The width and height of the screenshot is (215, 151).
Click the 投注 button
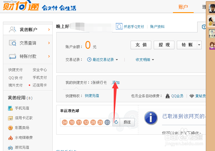(x=127, y=122)
